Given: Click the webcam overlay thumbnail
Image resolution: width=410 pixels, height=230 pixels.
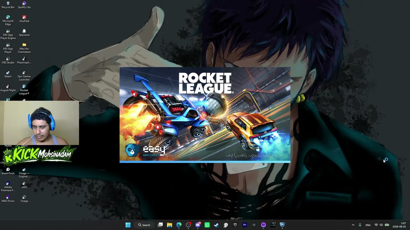Looking at the screenshot, I should click(x=39, y=123).
